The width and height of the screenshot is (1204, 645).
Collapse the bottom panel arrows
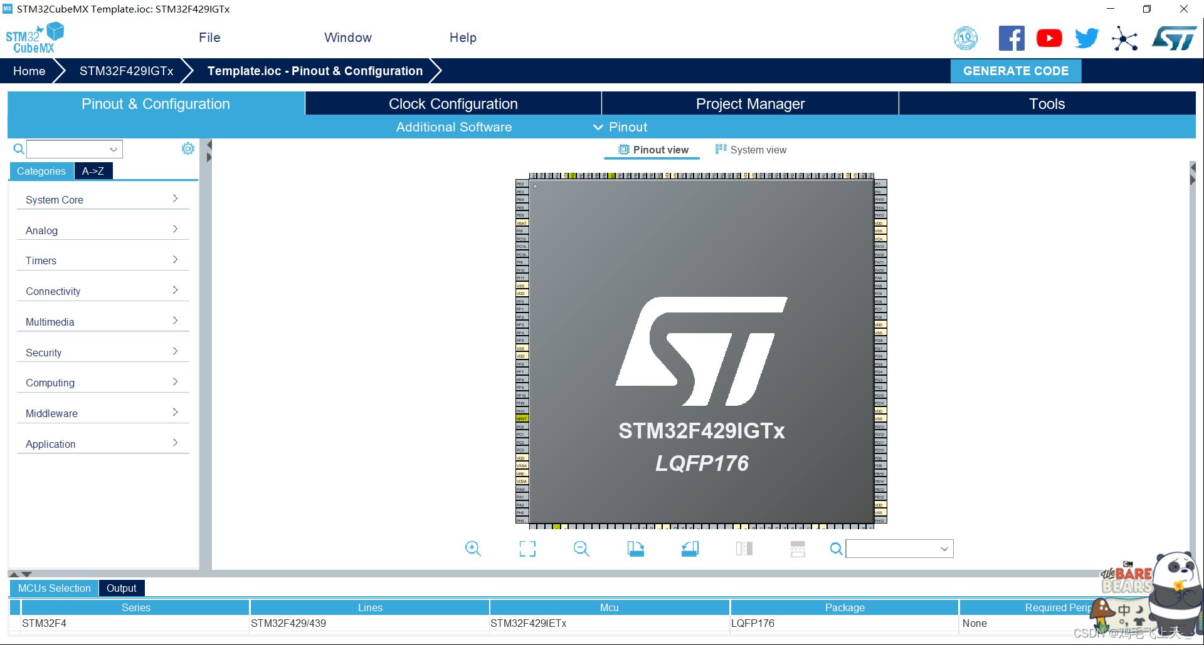[x=20, y=574]
